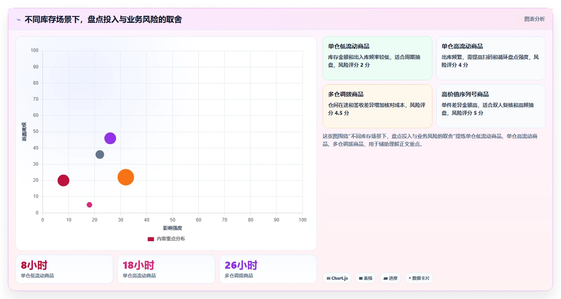Click the crimson bubble near value 20
Screen dimensions: 561x299
[x=63, y=181]
